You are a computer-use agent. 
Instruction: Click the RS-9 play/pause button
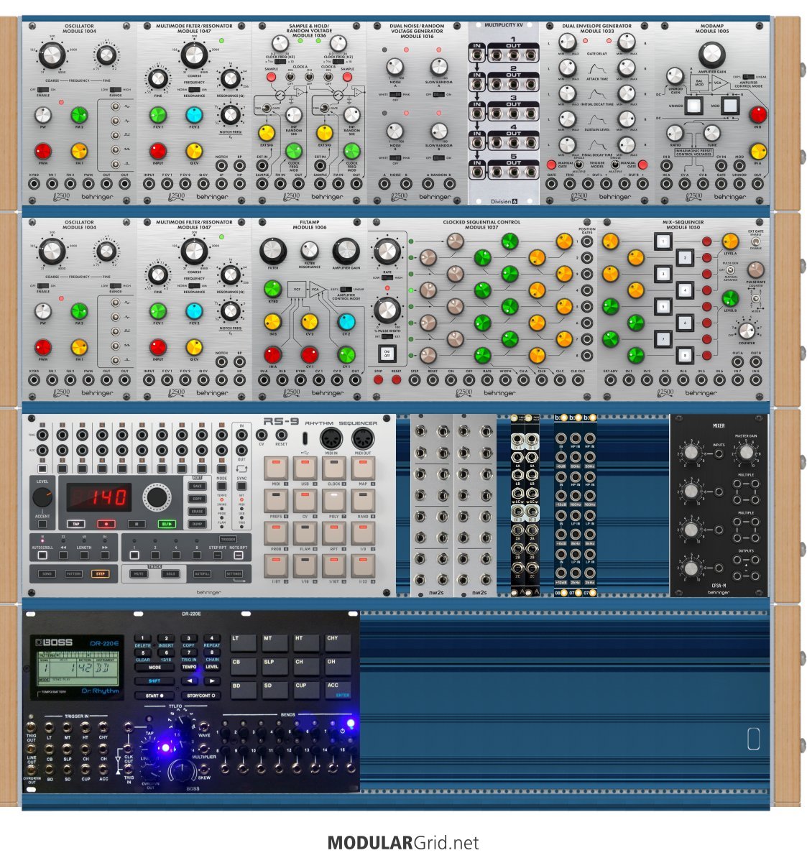(166, 524)
